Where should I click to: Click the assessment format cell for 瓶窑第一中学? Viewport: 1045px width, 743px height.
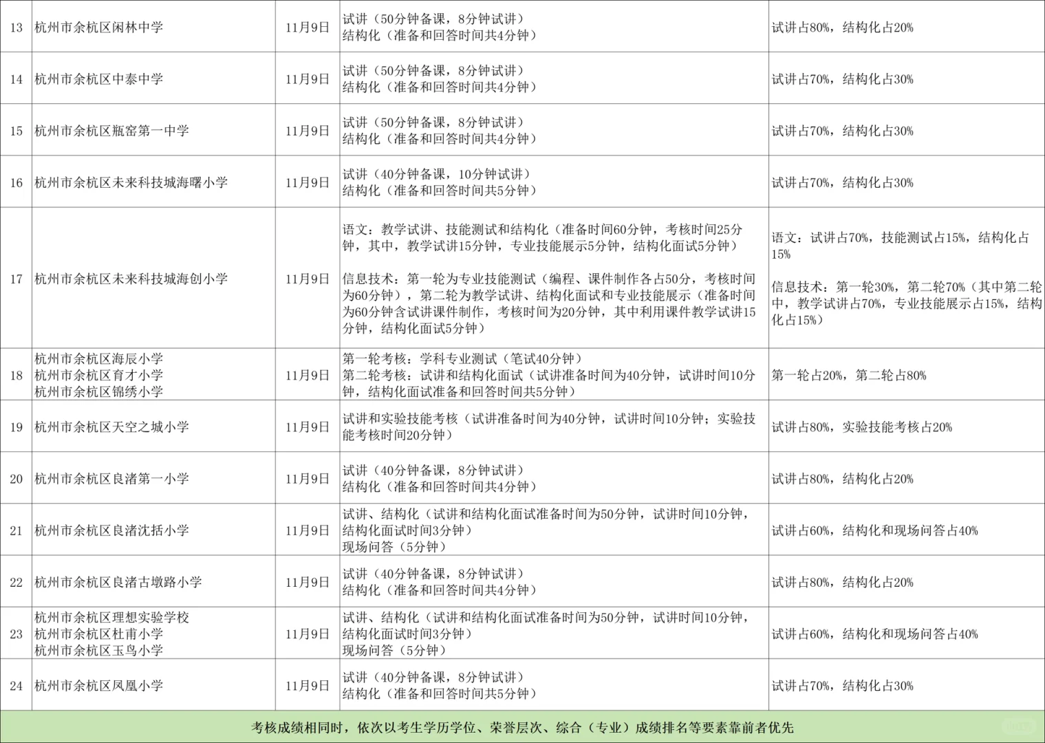pyautogui.click(x=554, y=131)
